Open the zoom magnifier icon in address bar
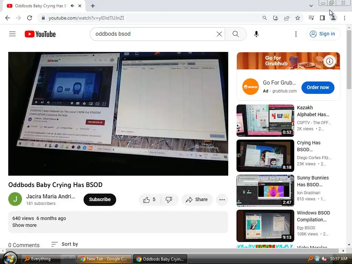Viewport: 352px width, 264px height. 265,18
